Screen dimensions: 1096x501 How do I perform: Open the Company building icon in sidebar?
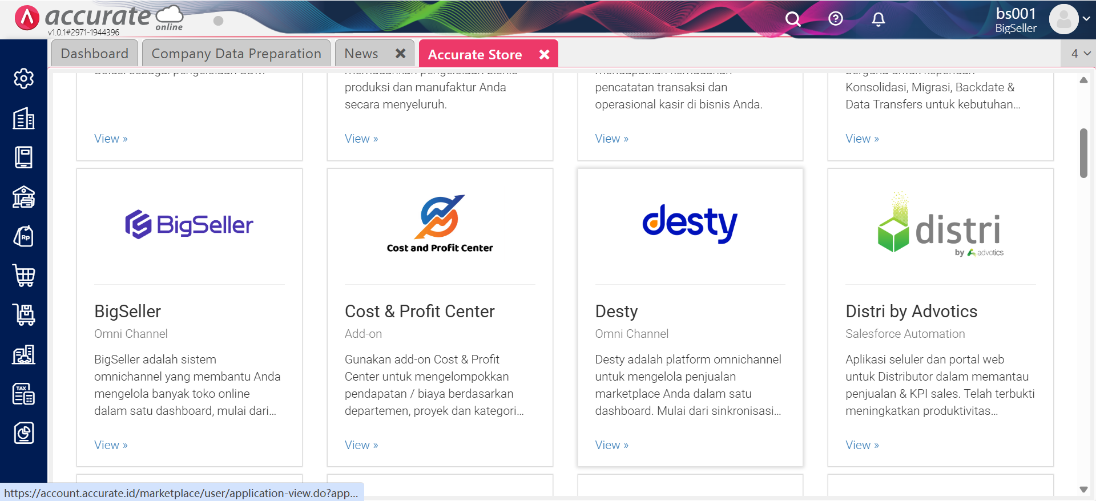click(x=23, y=118)
